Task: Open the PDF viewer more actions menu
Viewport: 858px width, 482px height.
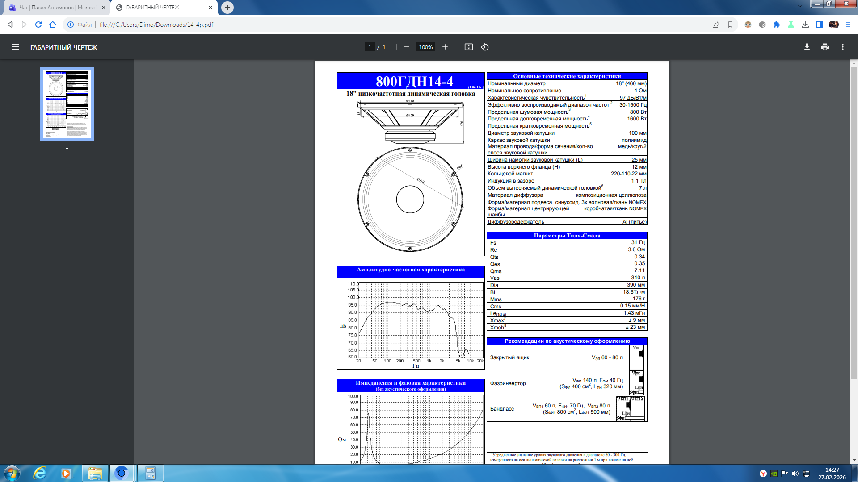Action: [842, 47]
